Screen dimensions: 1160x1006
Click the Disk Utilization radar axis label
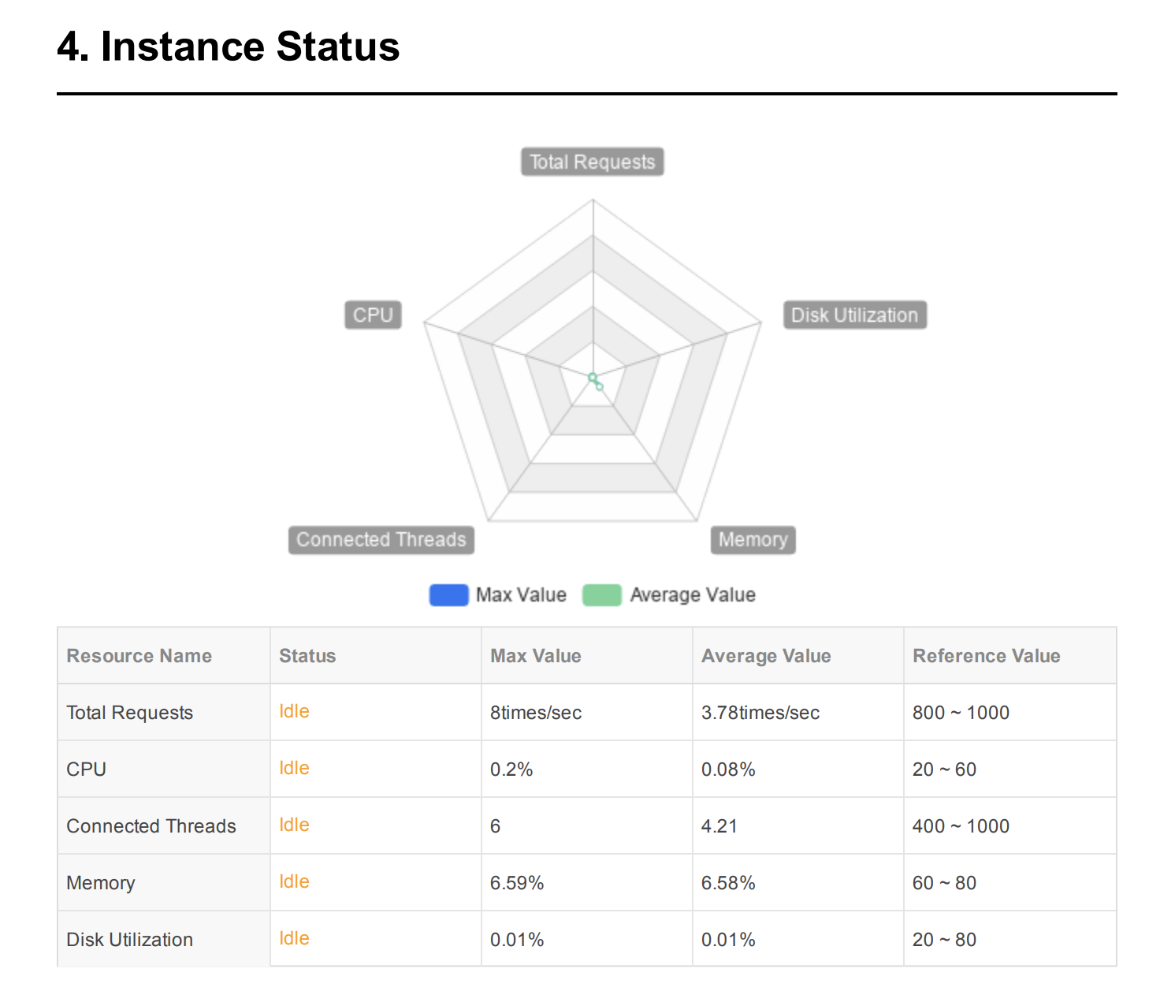[854, 315]
